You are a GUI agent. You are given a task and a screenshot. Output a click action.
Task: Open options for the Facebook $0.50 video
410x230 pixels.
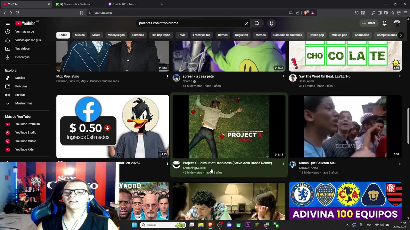pos(167,163)
